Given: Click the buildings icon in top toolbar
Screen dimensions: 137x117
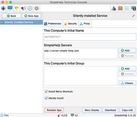Looking at the screenshot, I should [x=114, y=8].
